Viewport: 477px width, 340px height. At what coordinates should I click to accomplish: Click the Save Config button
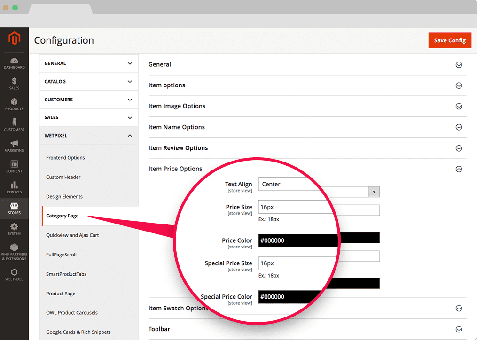coord(449,40)
